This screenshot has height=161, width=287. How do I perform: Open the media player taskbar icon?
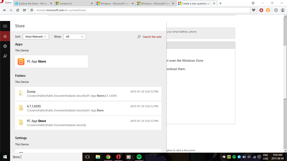[129, 157]
